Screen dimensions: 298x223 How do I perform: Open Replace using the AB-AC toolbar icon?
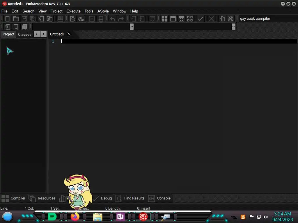click(x=81, y=19)
